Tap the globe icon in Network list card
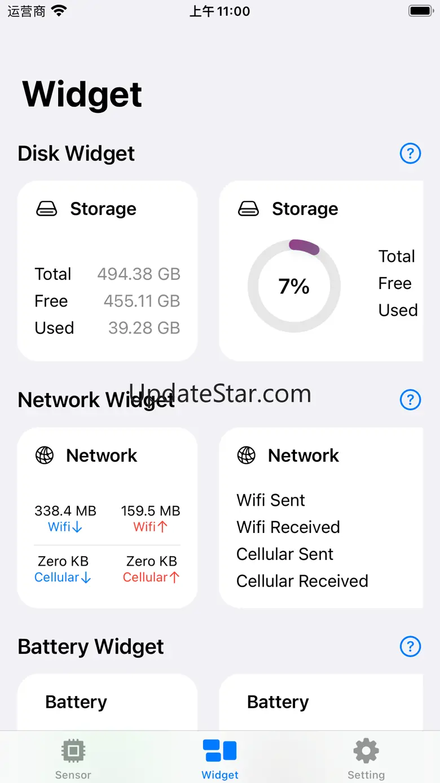 (x=247, y=456)
